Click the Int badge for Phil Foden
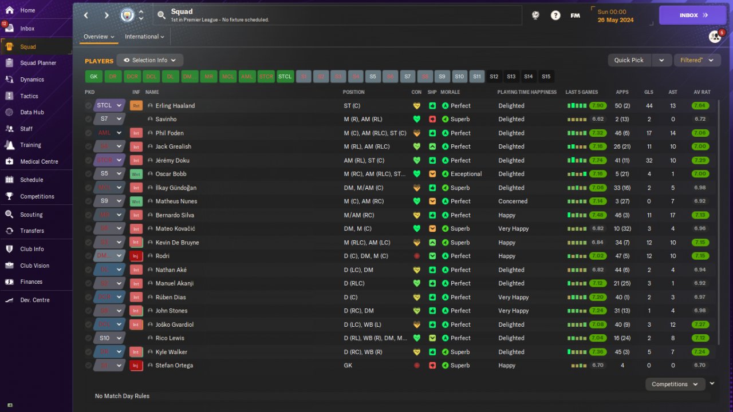 (136, 133)
